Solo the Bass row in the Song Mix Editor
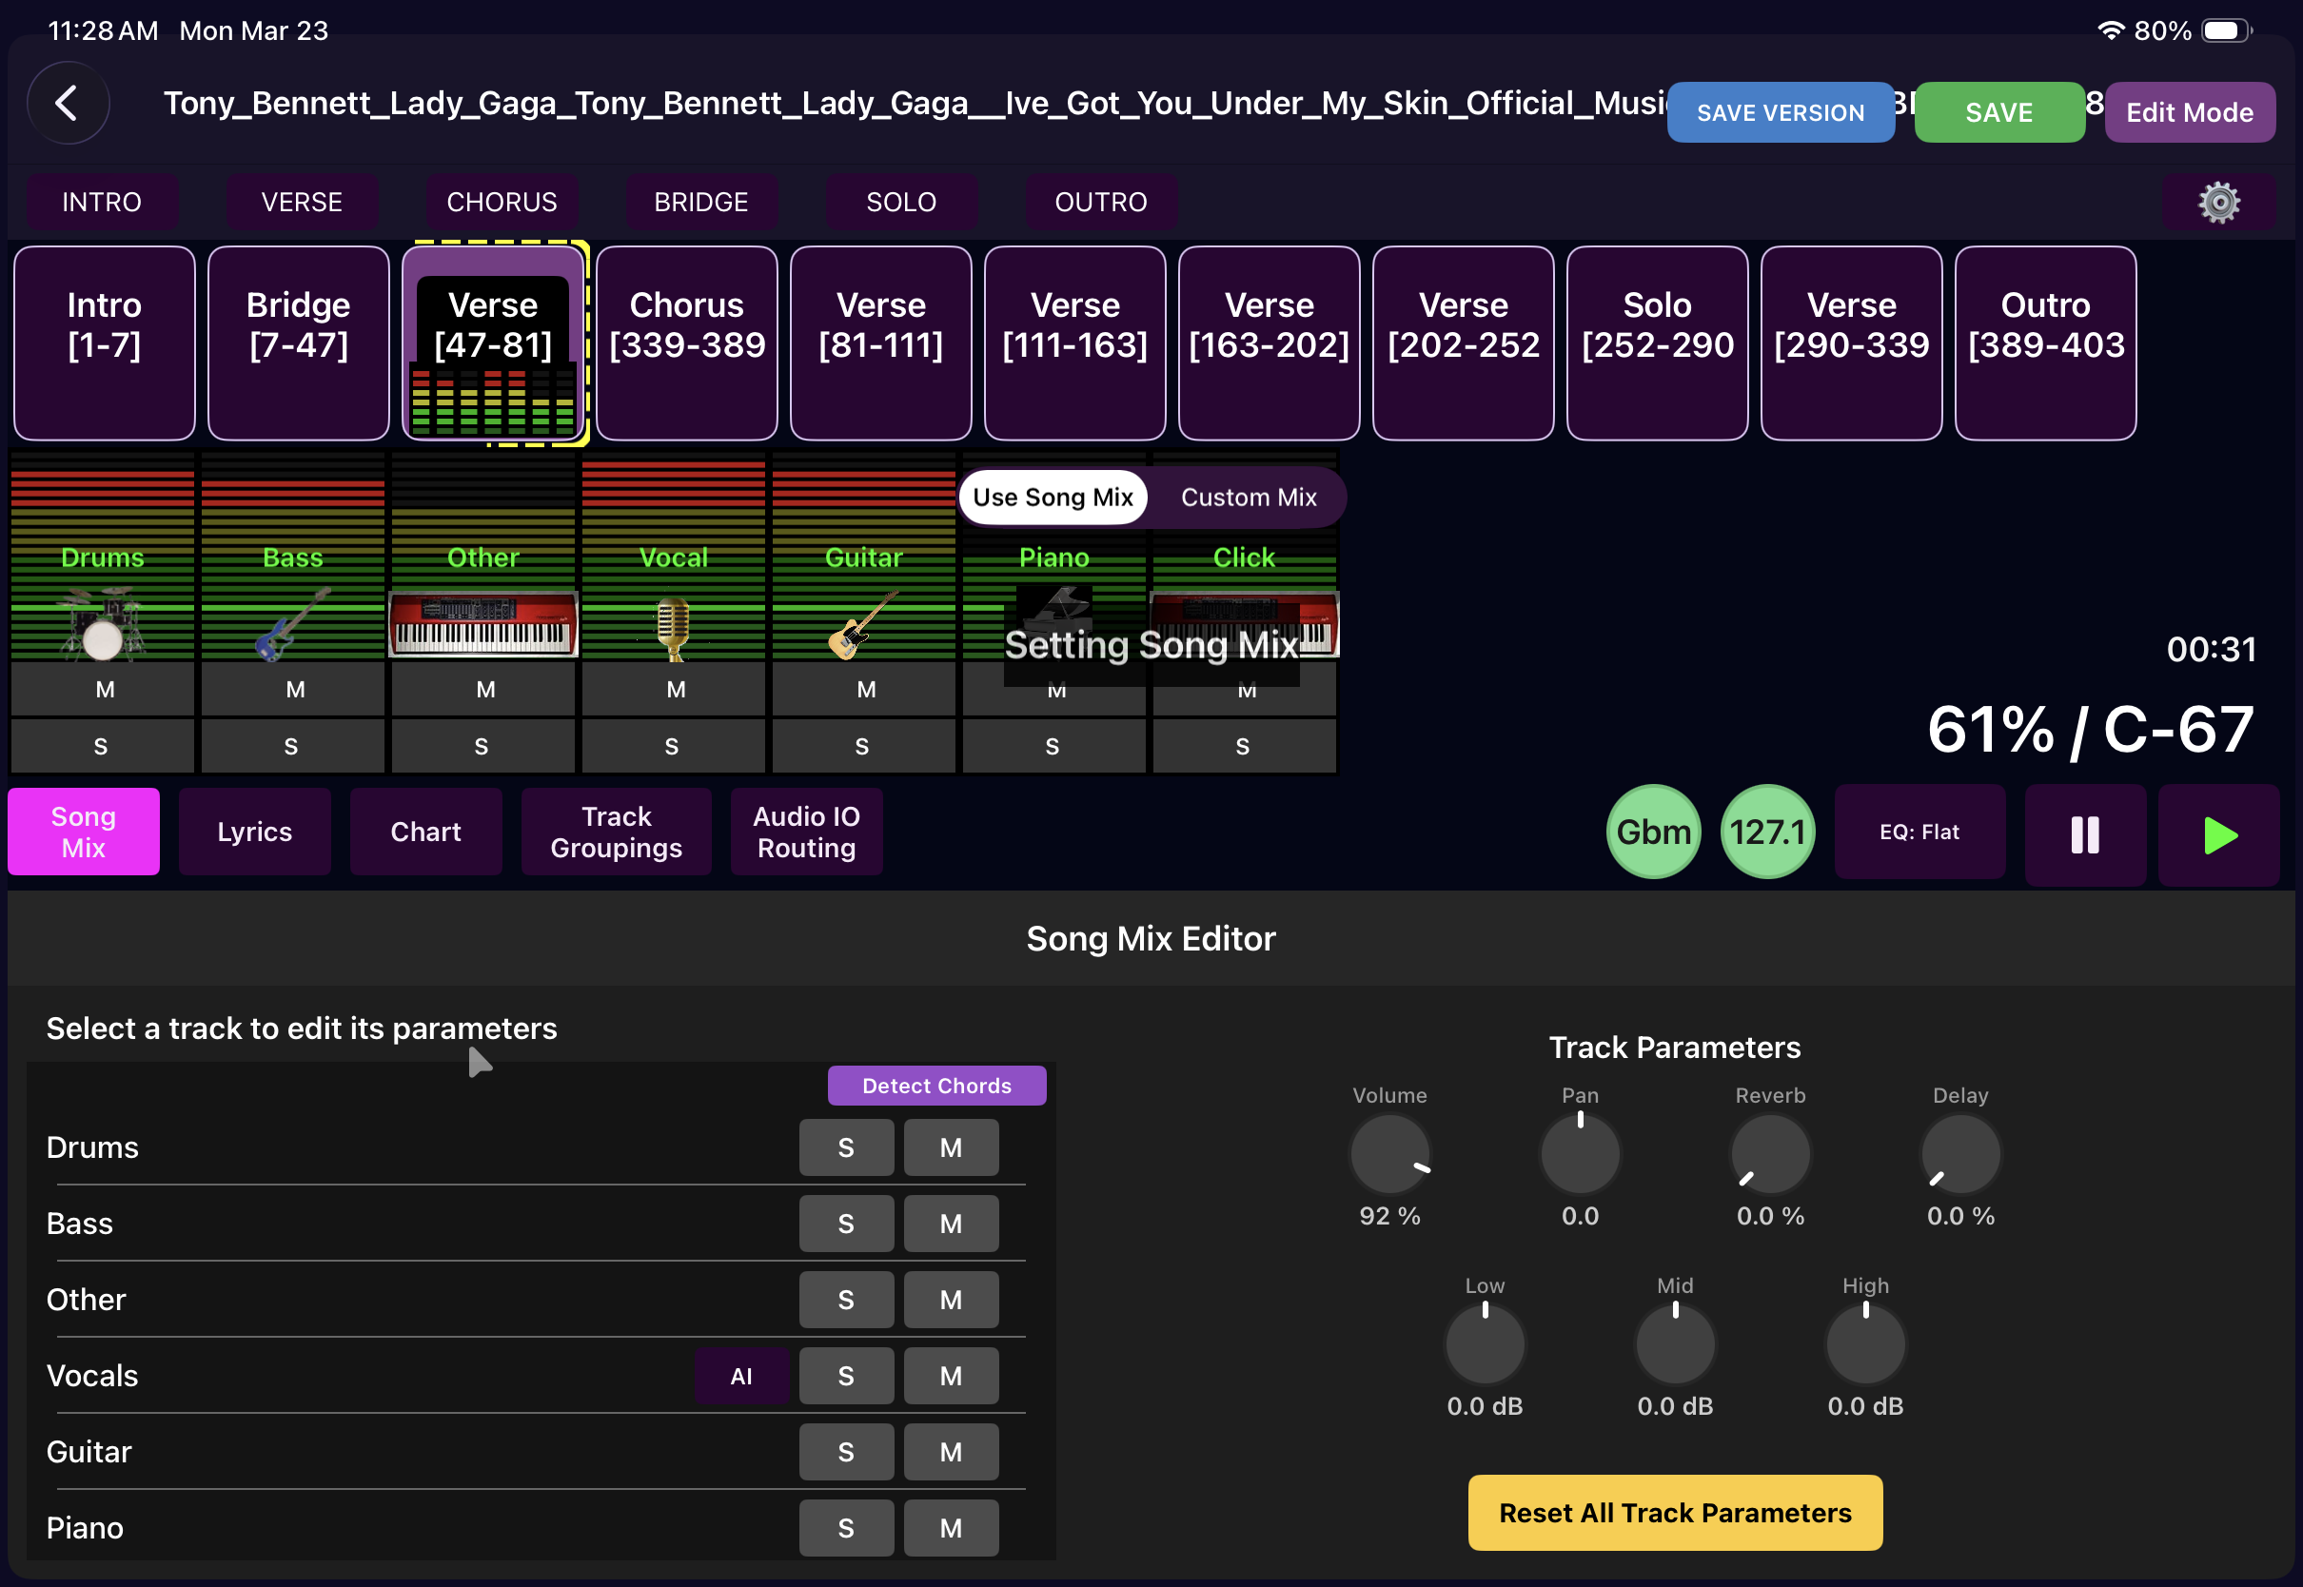Viewport: 2303px width, 1587px height. 846,1223
